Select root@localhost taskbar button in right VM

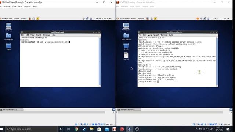pos(129,110)
